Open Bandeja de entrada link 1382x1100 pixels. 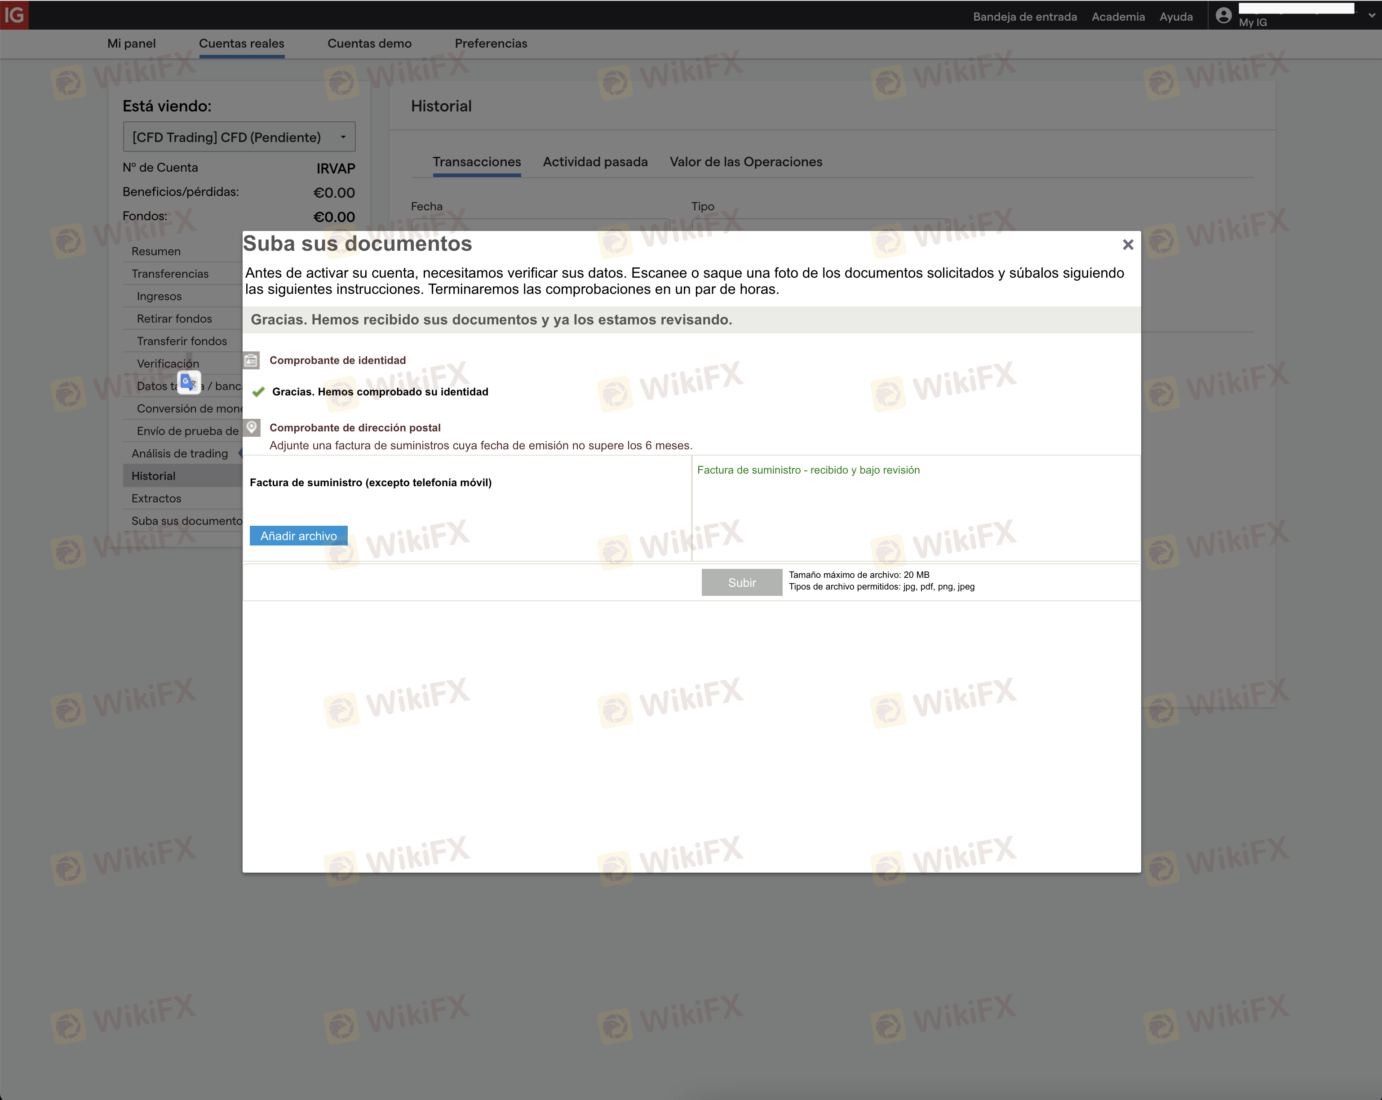[x=1024, y=17]
